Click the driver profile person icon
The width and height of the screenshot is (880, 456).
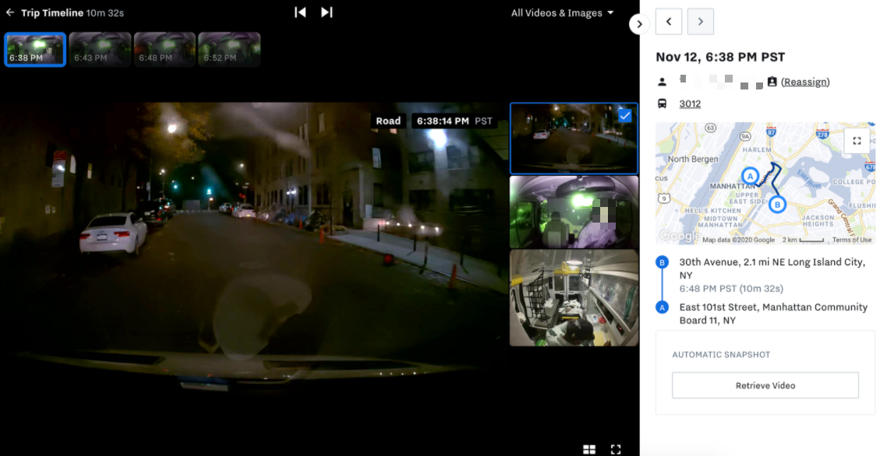pyautogui.click(x=663, y=81)
